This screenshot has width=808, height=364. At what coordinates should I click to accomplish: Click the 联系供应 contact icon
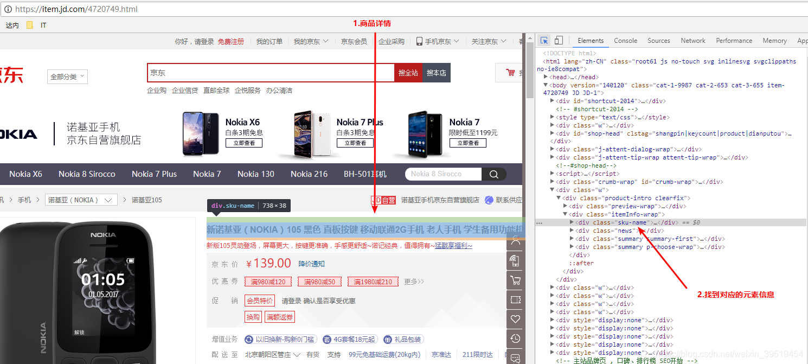pos(489,200)
